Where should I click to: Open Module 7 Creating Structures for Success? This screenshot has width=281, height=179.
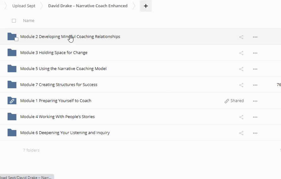(x=59, y=85)
